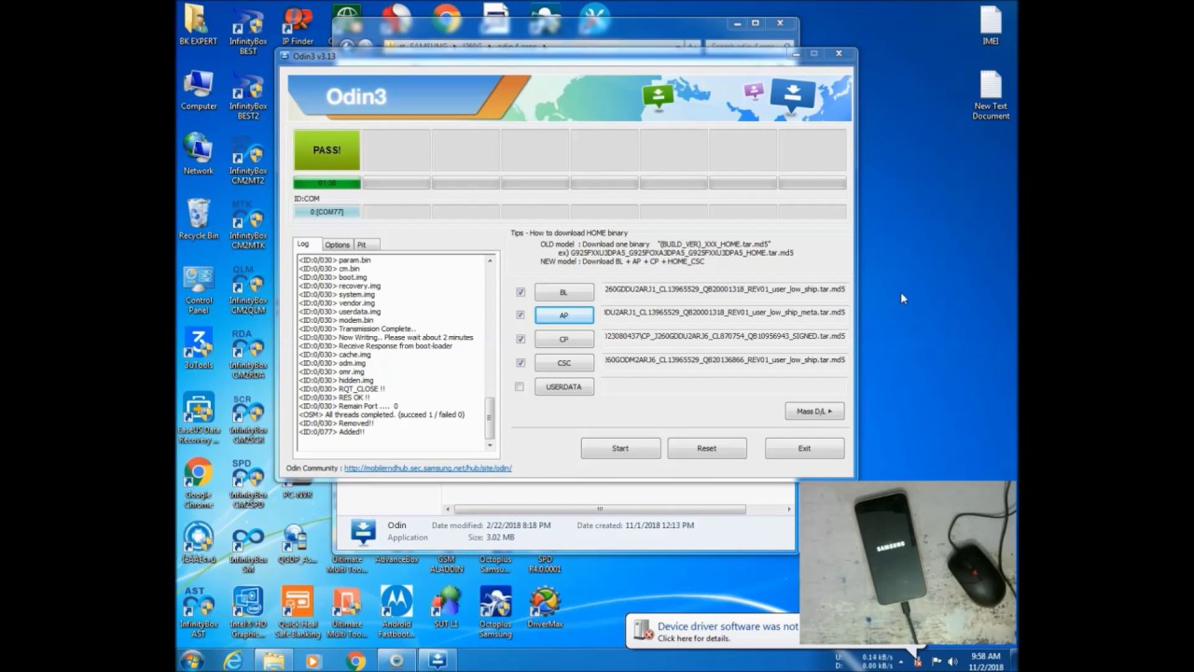Viewport: 1194px width, 672px height.
Task: Open the Windows Start menu orb
Action: pos(192,661)
